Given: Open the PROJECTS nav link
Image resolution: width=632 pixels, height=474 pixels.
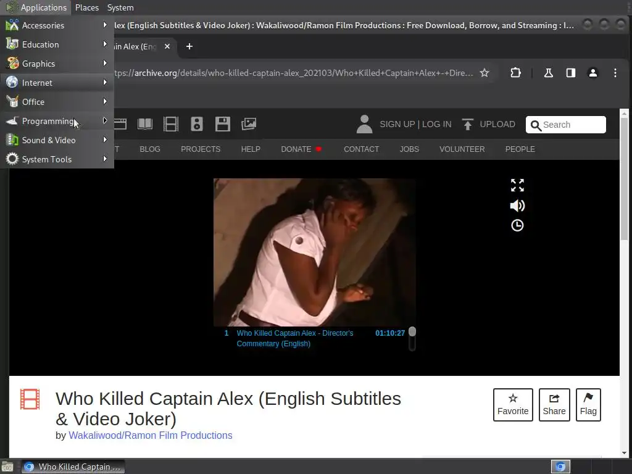Looking at the screenshot, I should (x=201, y=149).
